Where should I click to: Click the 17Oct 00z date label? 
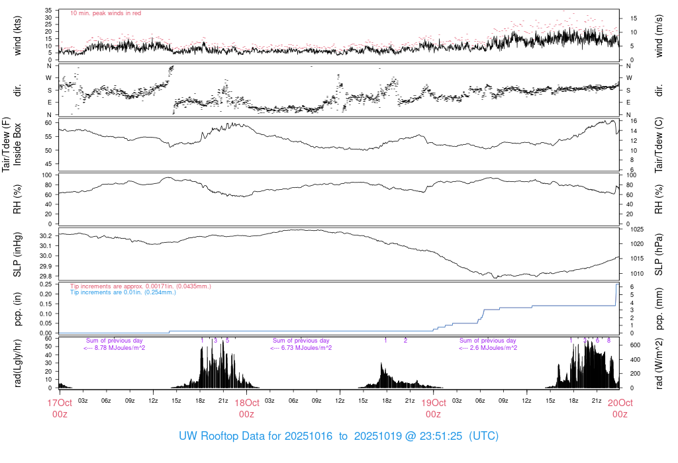(59, 408)
